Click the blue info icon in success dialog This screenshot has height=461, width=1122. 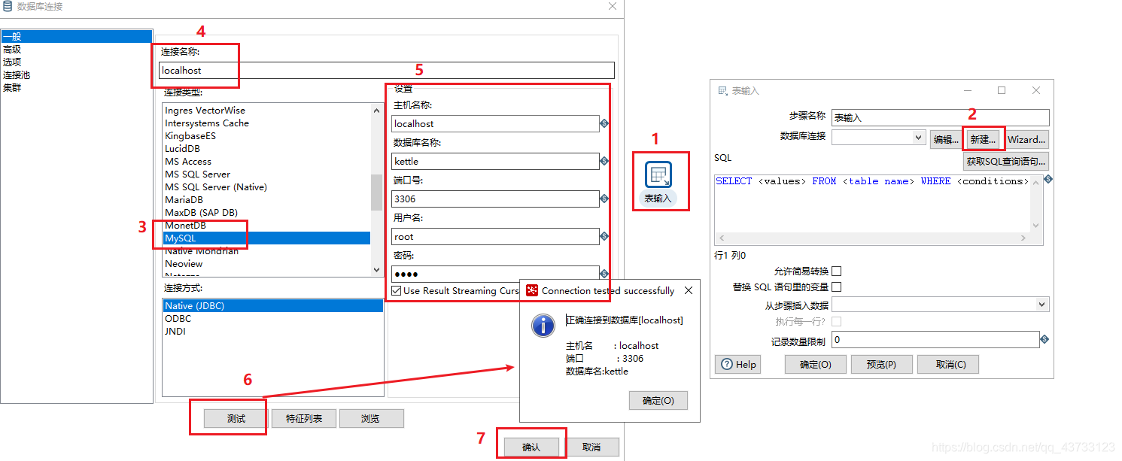pos(543,325)
